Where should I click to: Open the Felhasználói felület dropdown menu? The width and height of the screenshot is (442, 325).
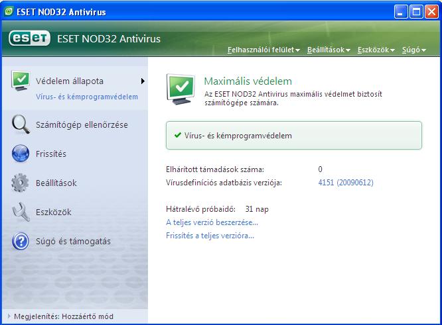263,50
